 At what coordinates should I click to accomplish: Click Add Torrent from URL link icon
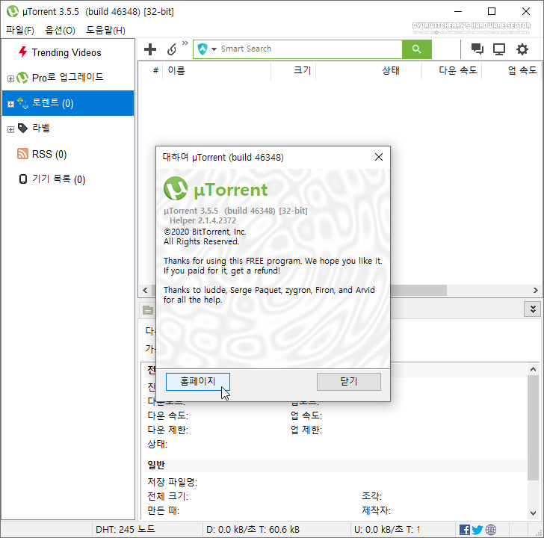[172, 49]
